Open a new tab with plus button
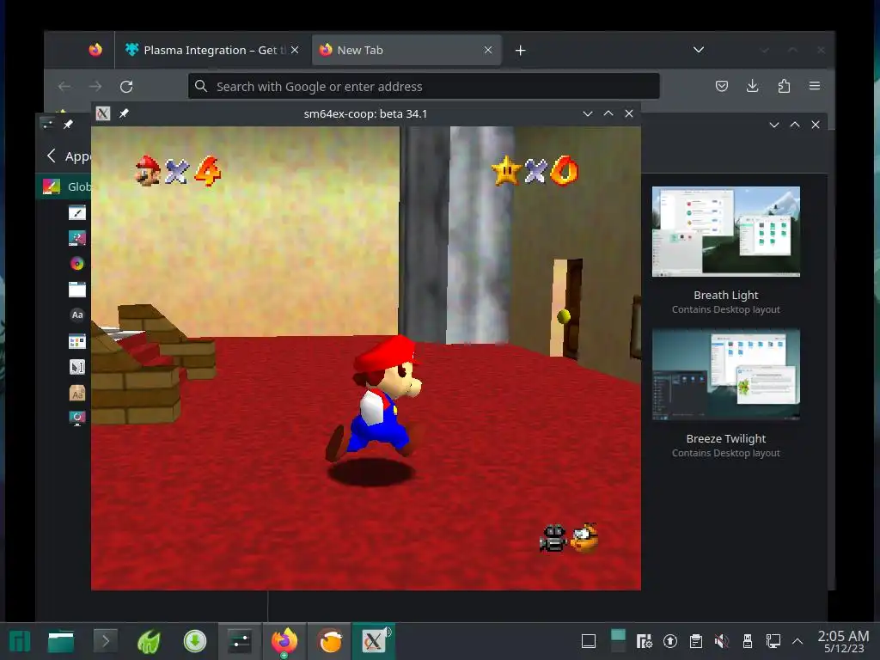The image size is (880, 660). coord(520,51)
